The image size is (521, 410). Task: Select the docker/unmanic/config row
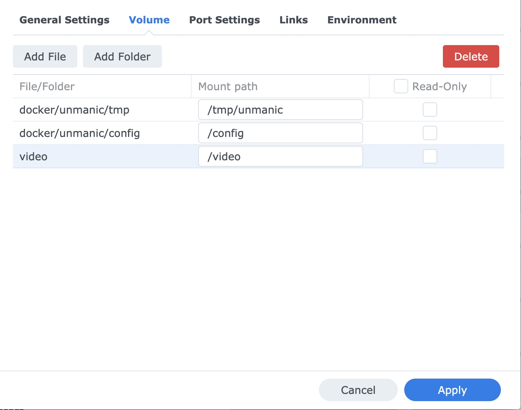pyautogui.click(x=79, y=133)
